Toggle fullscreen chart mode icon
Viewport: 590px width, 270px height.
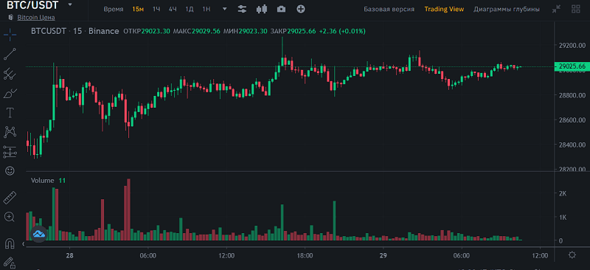coord(556,9)
